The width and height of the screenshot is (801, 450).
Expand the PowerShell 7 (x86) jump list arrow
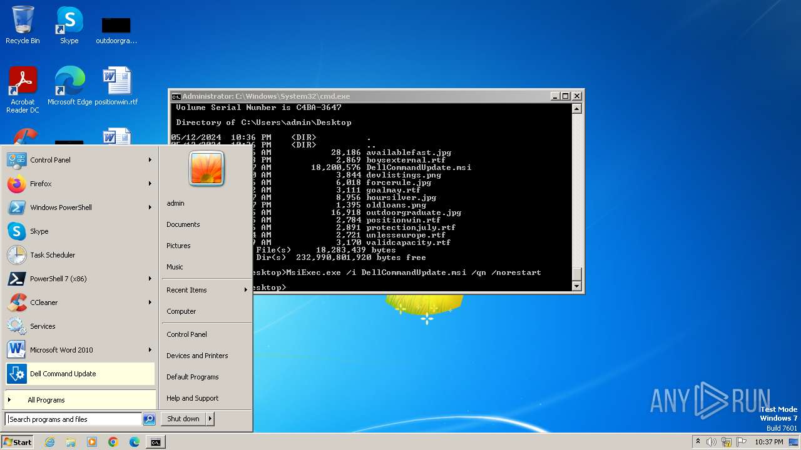tap(150, 279)
